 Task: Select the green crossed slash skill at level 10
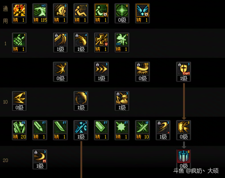142,127
